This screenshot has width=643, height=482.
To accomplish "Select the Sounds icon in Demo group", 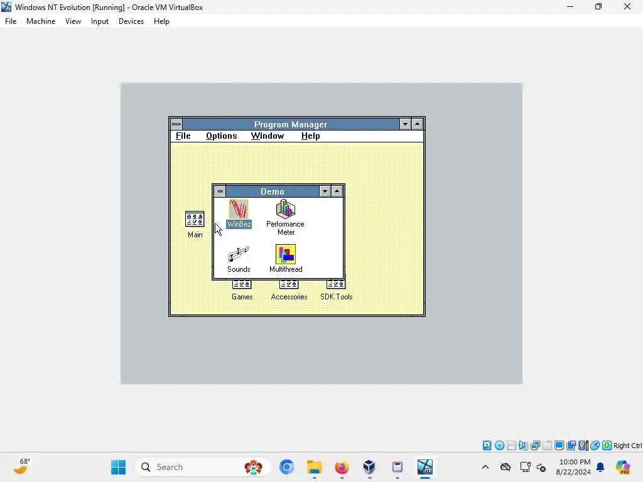I will (x=239, y=259).
